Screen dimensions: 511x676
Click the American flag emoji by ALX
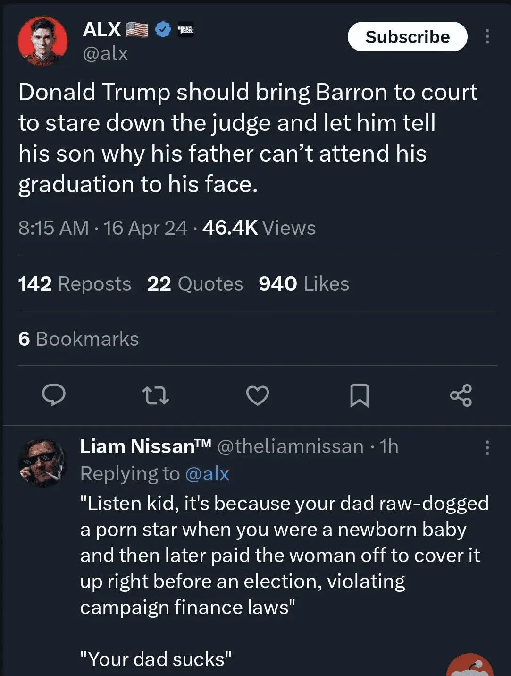pyautogui.click(x=137, y=30)
